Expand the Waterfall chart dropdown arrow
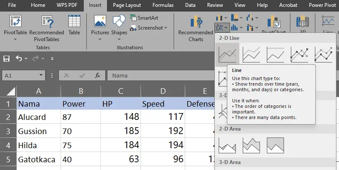 click(257, 18)
